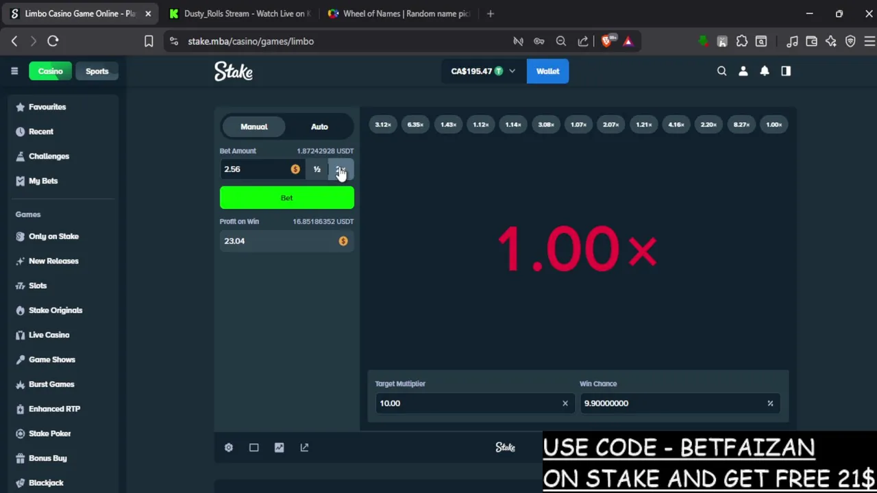
Task: Click the green Bet button
Action: [x=286, y=198]
